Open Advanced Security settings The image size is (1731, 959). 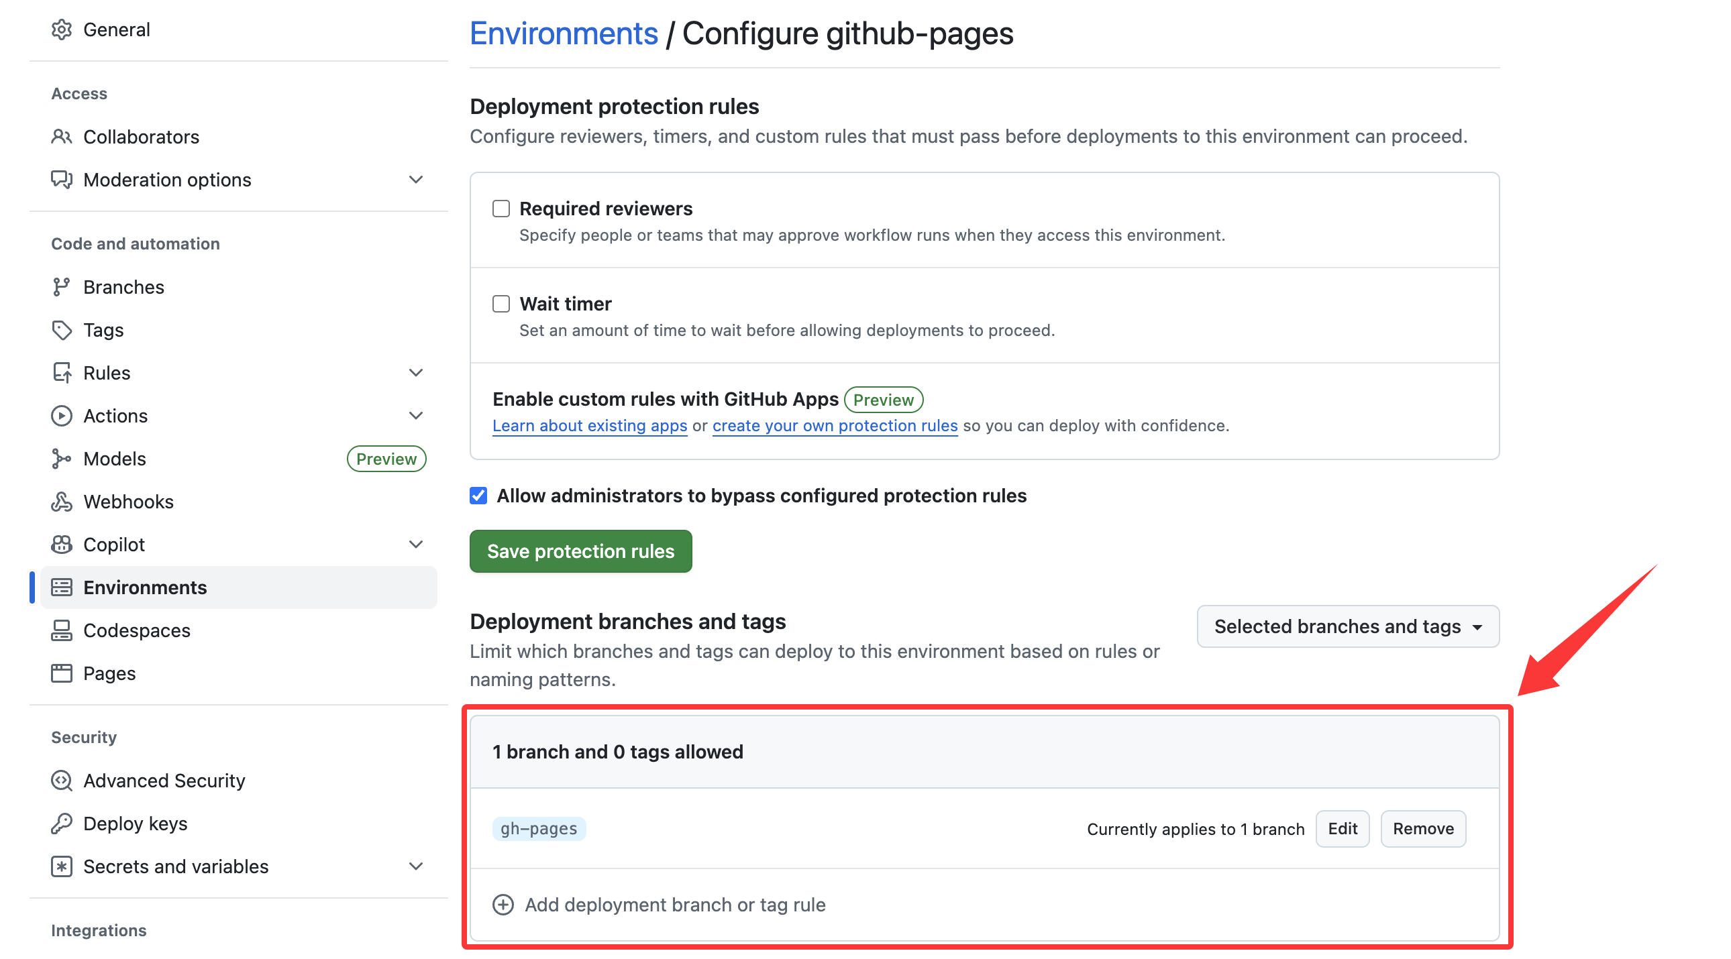pyautogui.click(x=238, y=782)
